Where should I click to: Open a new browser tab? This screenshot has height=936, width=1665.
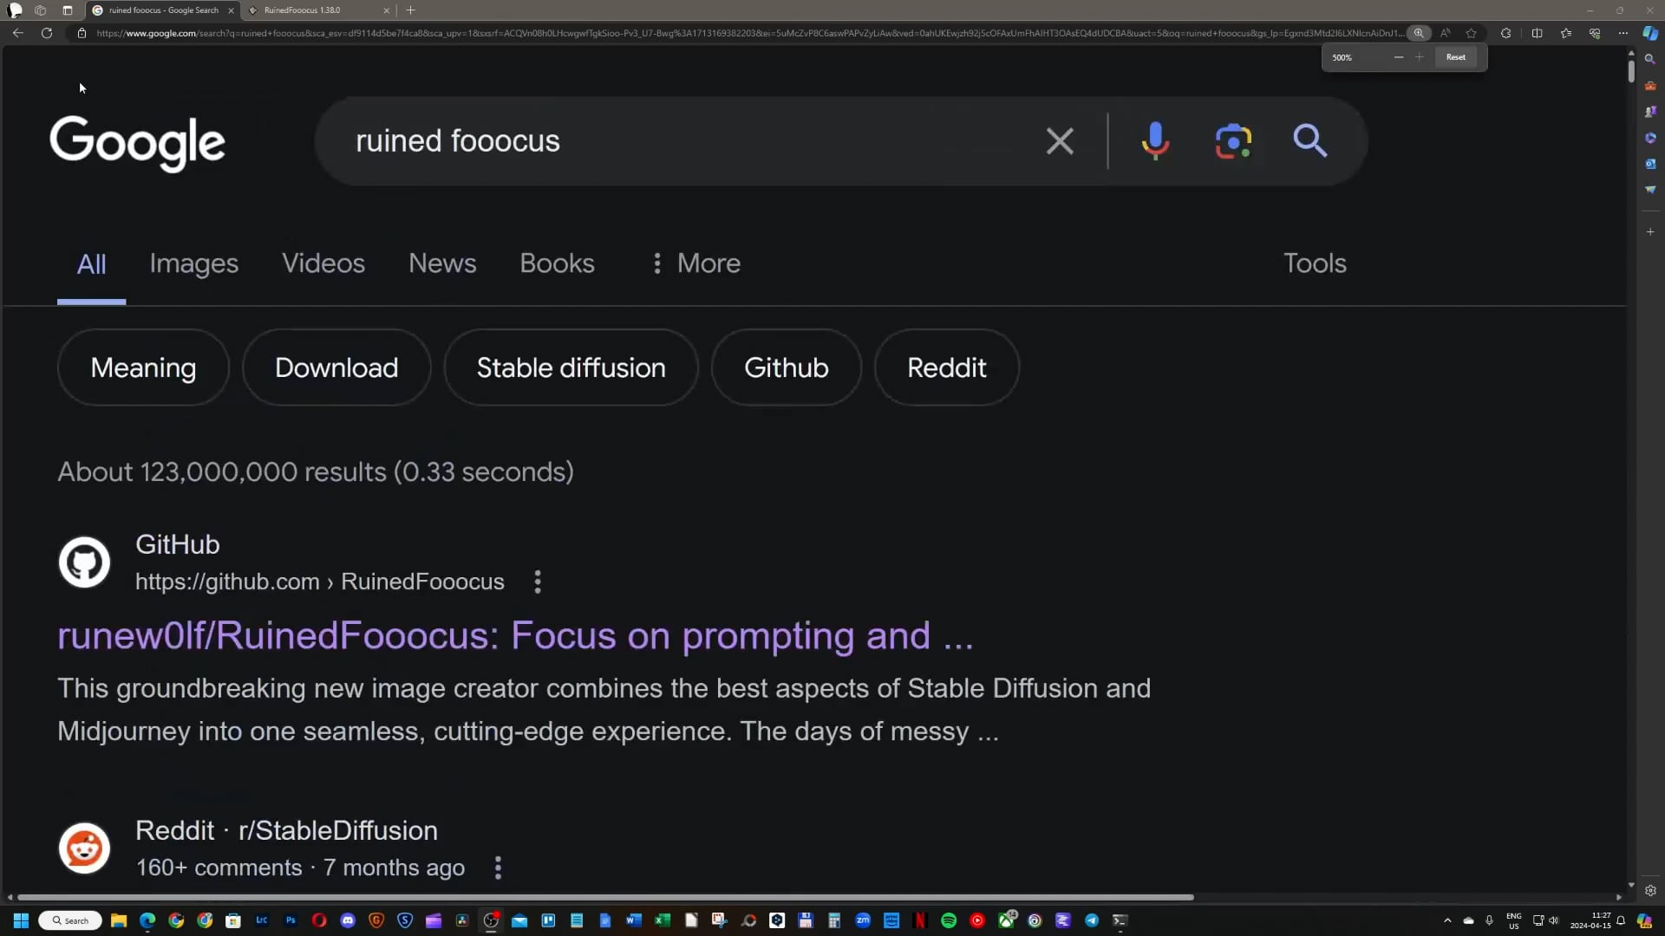click(x=411, y=10)
